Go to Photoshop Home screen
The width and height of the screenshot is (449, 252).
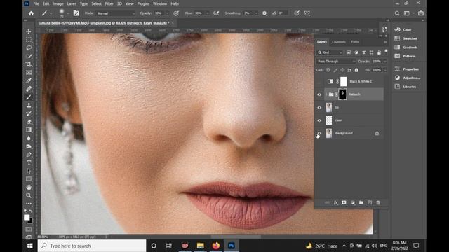pos(31,13)
